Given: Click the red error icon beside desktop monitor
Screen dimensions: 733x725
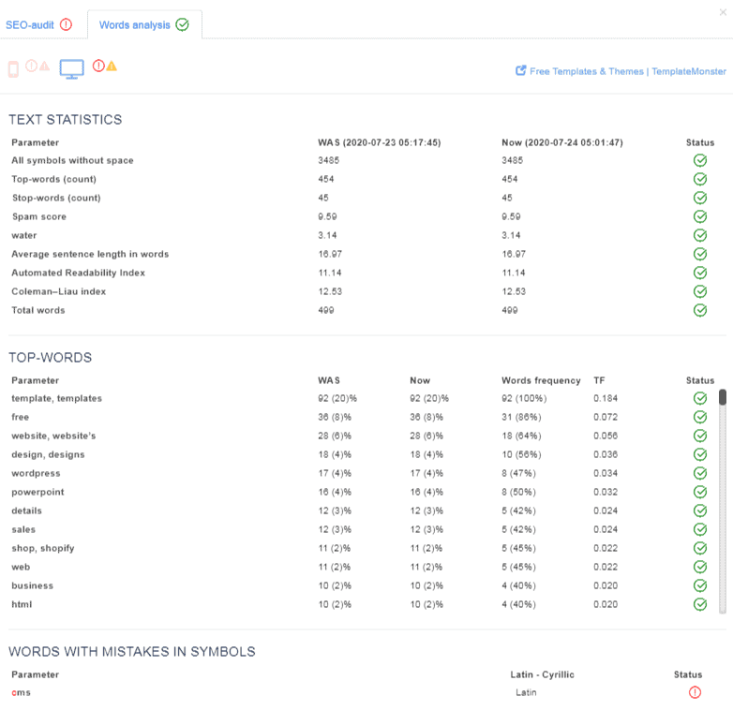Looking at the screenshot, I should tap(98, 66).
